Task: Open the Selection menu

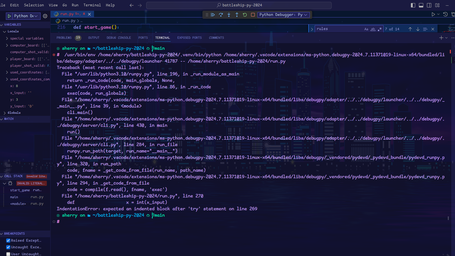Action: point(34,5)
